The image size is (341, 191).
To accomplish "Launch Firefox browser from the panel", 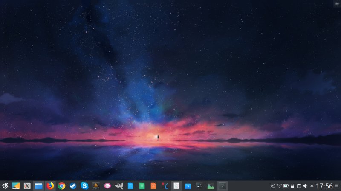I will [50, 186].
